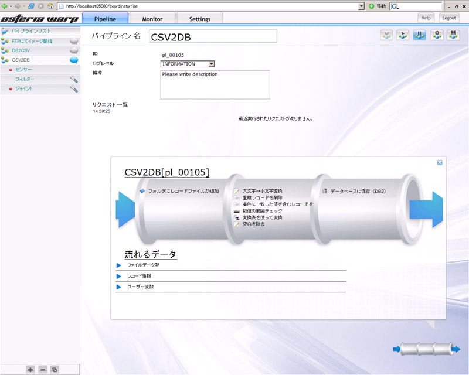Switch to the Monitor tab

click(152, 19)
